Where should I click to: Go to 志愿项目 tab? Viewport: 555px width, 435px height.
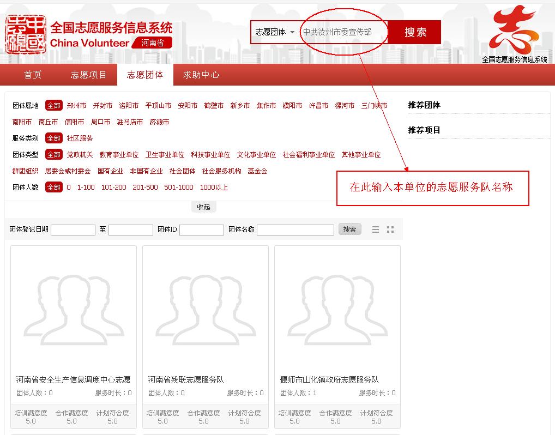click(89, 75)
